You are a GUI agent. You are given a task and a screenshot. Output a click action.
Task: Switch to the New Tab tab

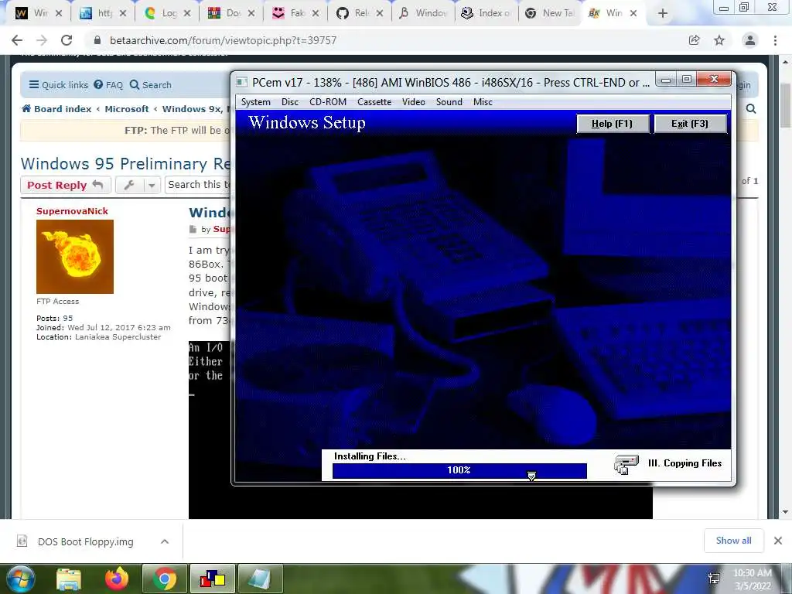(x=549, y=13)
